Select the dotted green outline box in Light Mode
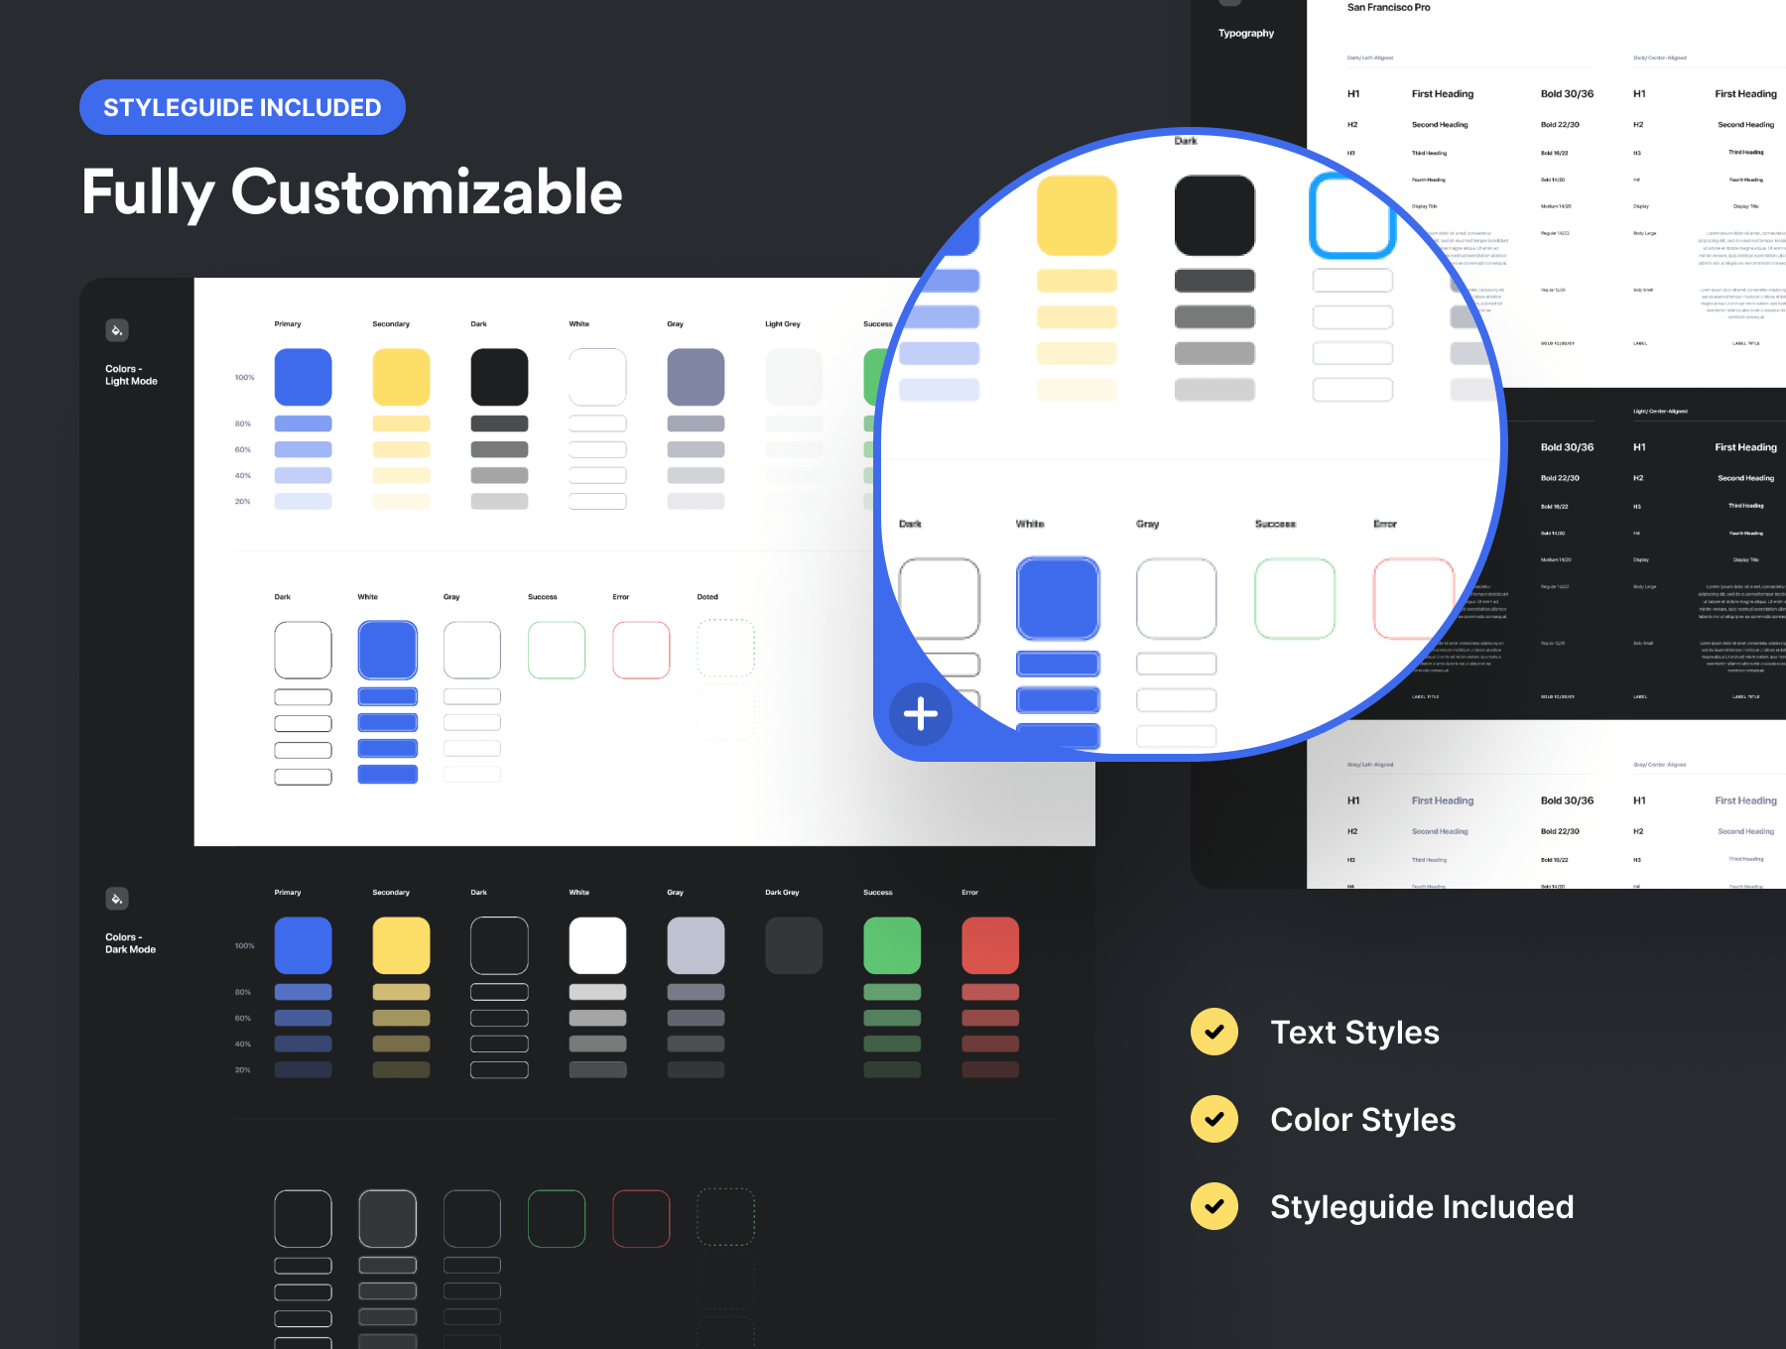Screen dimensions: 1786x1349 coord(726,649)
